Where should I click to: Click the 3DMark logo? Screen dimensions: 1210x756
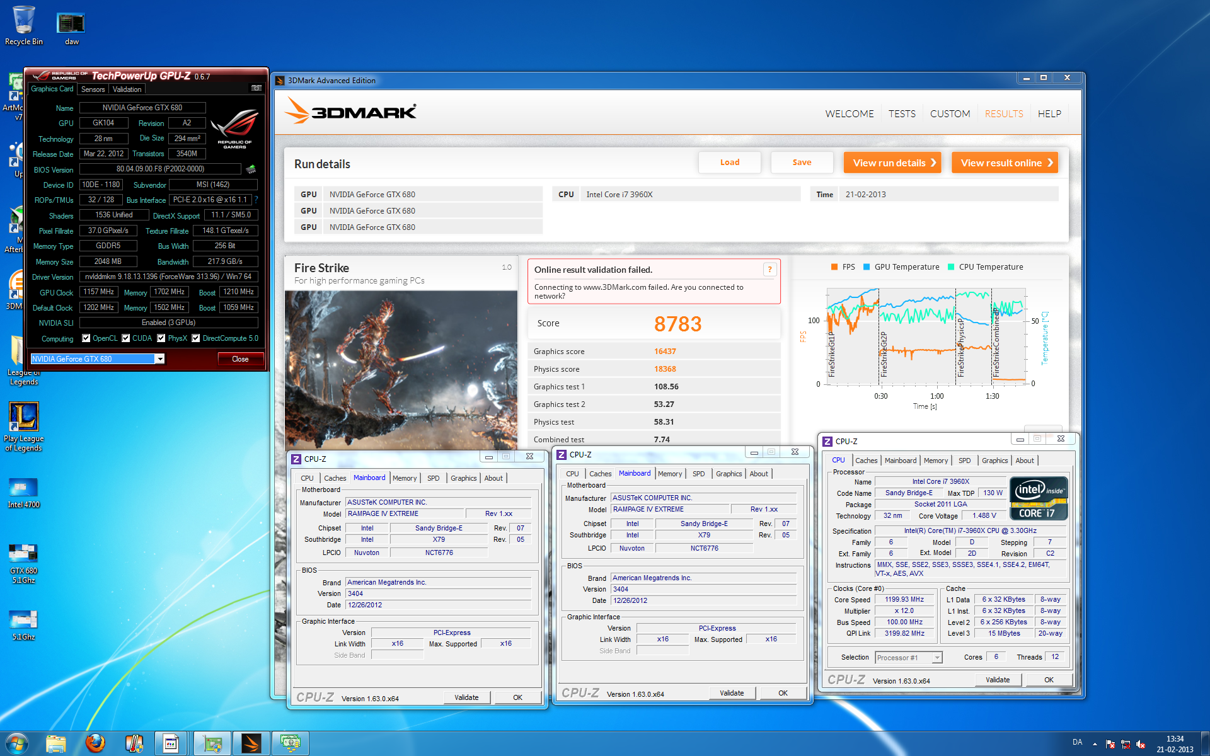pyautogui.click(x=350, y=112)
